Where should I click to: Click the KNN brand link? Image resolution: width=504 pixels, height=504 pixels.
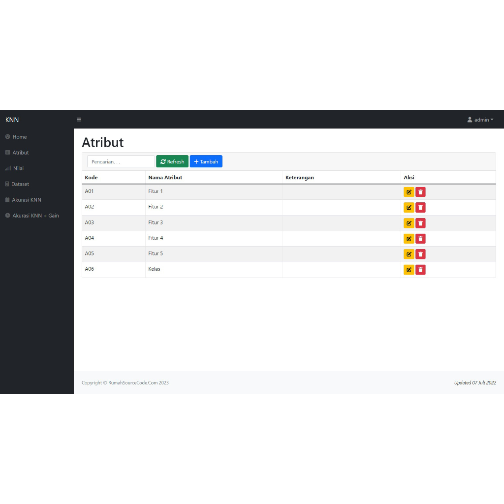[12, 120]
